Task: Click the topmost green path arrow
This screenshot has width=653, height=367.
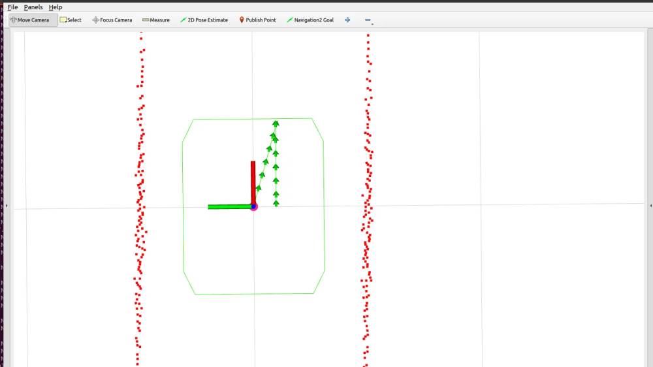Action: click(276, 123)
